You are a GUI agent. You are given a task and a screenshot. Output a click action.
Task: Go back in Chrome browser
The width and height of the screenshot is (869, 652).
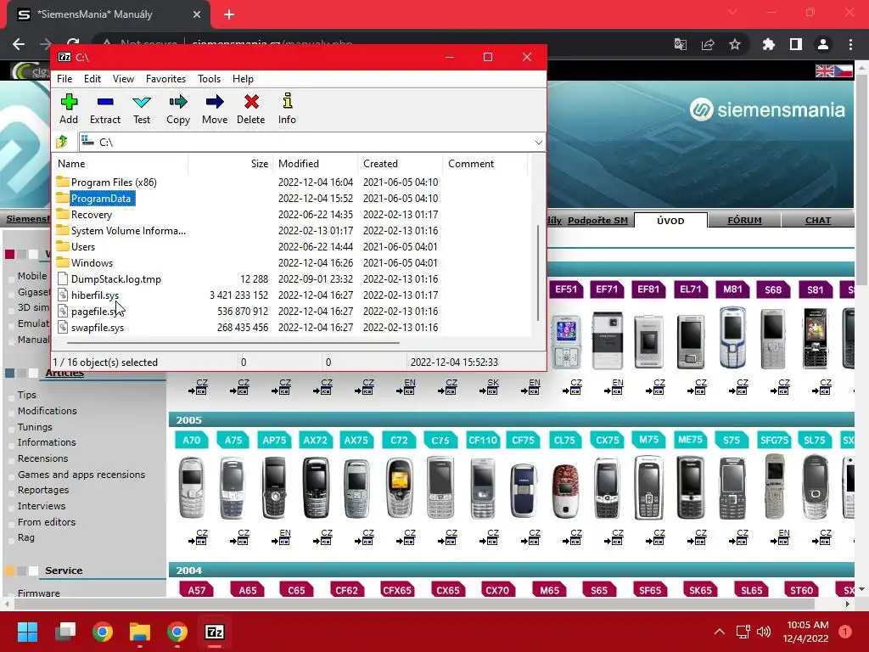tap(19, 44)
